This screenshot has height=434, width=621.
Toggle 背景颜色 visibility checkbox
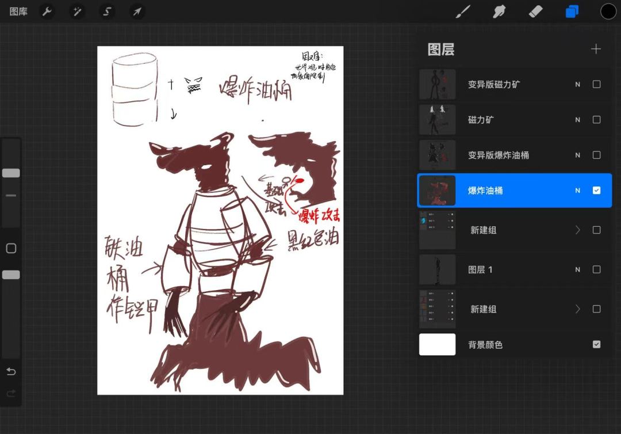pyautogui.click(x=596, y=344)
